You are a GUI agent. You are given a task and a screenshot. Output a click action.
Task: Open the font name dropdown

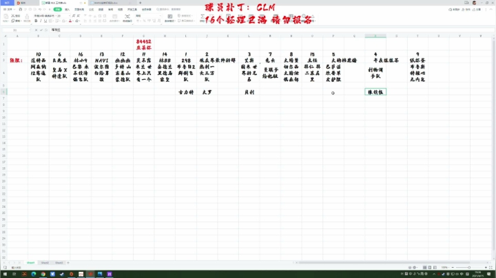[x=56, y=16]
